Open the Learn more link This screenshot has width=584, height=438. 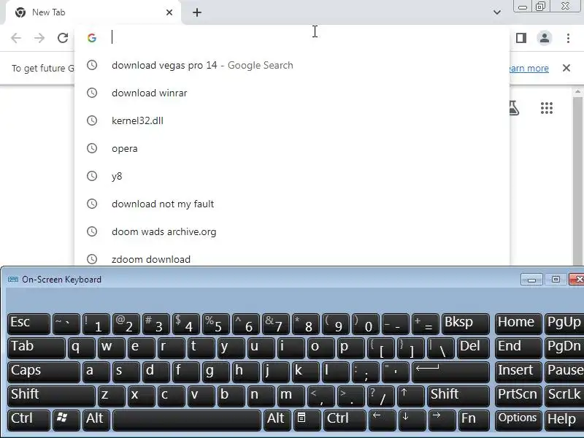529,68
